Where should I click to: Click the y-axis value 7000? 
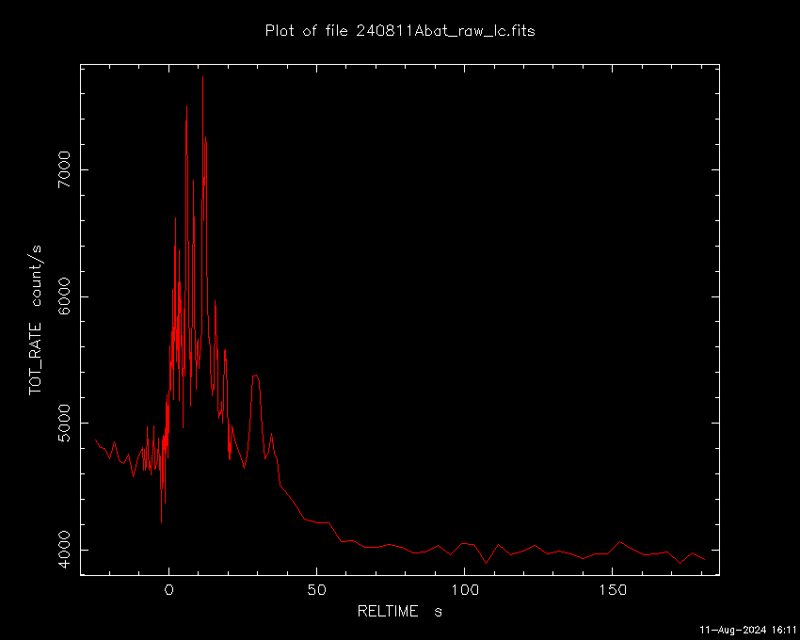click(64, 169)
